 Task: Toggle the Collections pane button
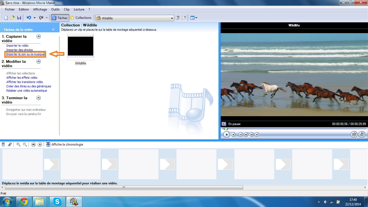pyautogui.click(x=81, y=18)
